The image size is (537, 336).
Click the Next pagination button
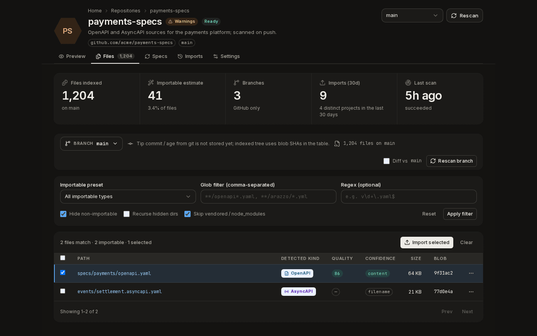coord(468,312)
